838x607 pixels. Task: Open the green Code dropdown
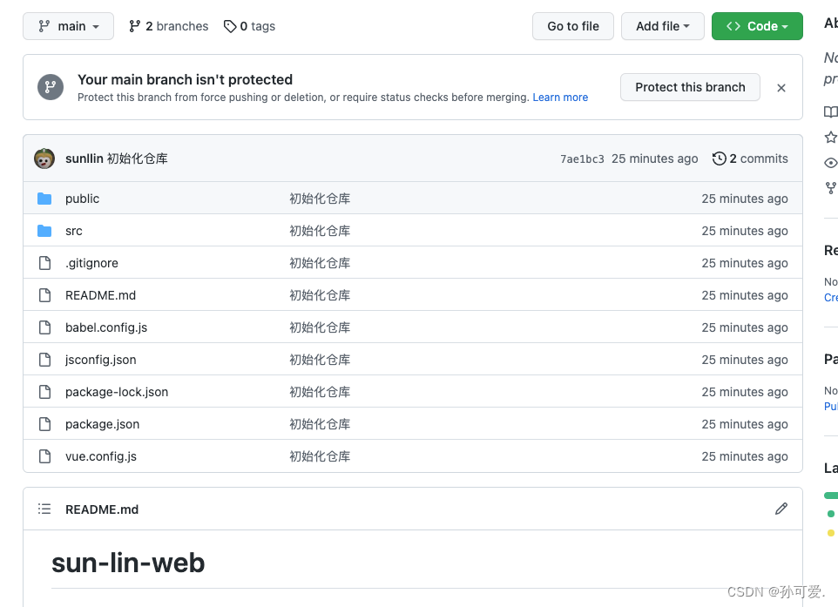click(757, 26)
